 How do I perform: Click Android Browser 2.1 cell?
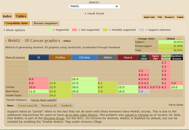166,63
